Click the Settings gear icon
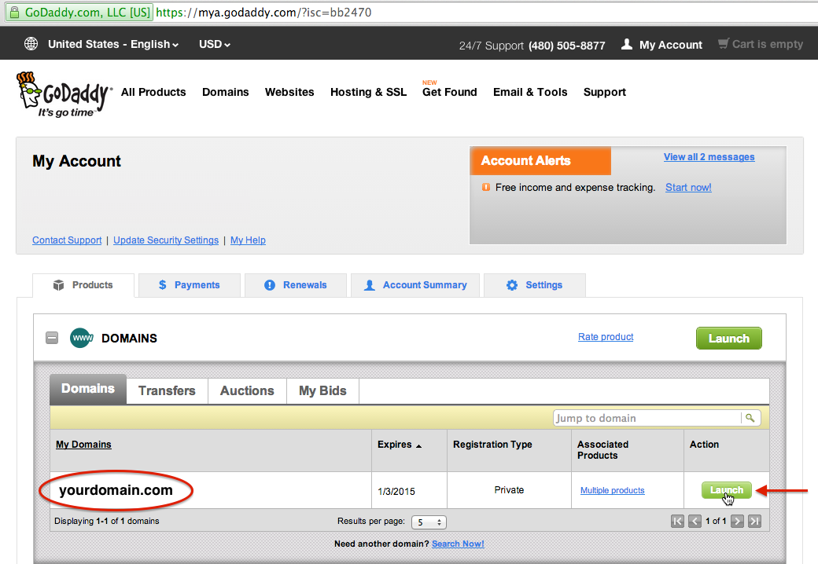This screenshot has height=564, width=818. pyautogui.click(x=512, y=285)
